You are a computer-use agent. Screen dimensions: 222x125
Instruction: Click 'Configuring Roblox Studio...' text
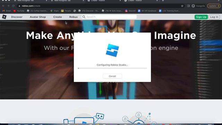tap(112, 65)
